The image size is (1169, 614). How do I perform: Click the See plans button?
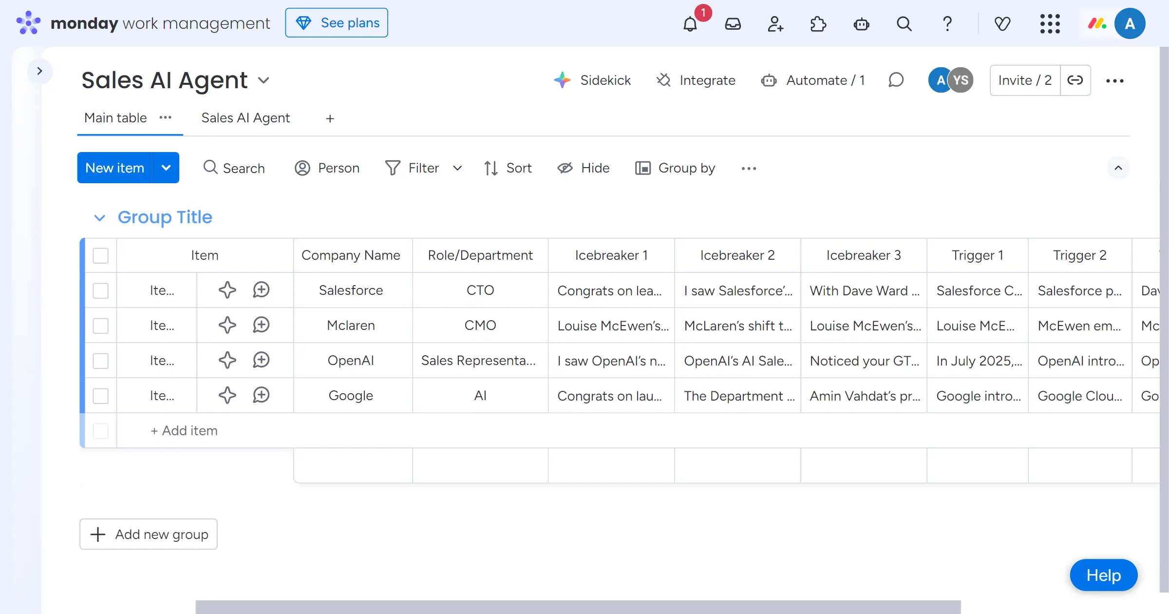[x=337, y=22]
